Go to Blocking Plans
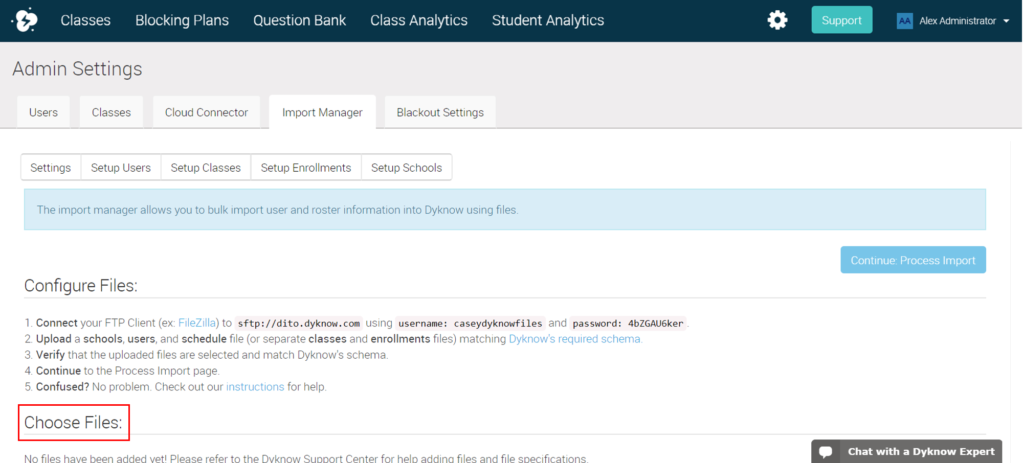Screen dimensions: 1023x463 tap(182, 20)
